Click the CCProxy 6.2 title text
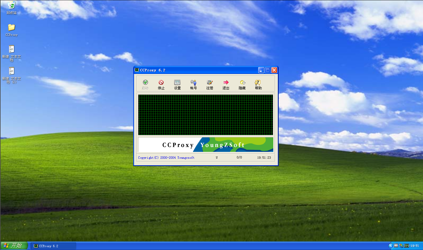The width and height of the screenshot is (423, 250). pyautogui.click(x=153, y=70)
